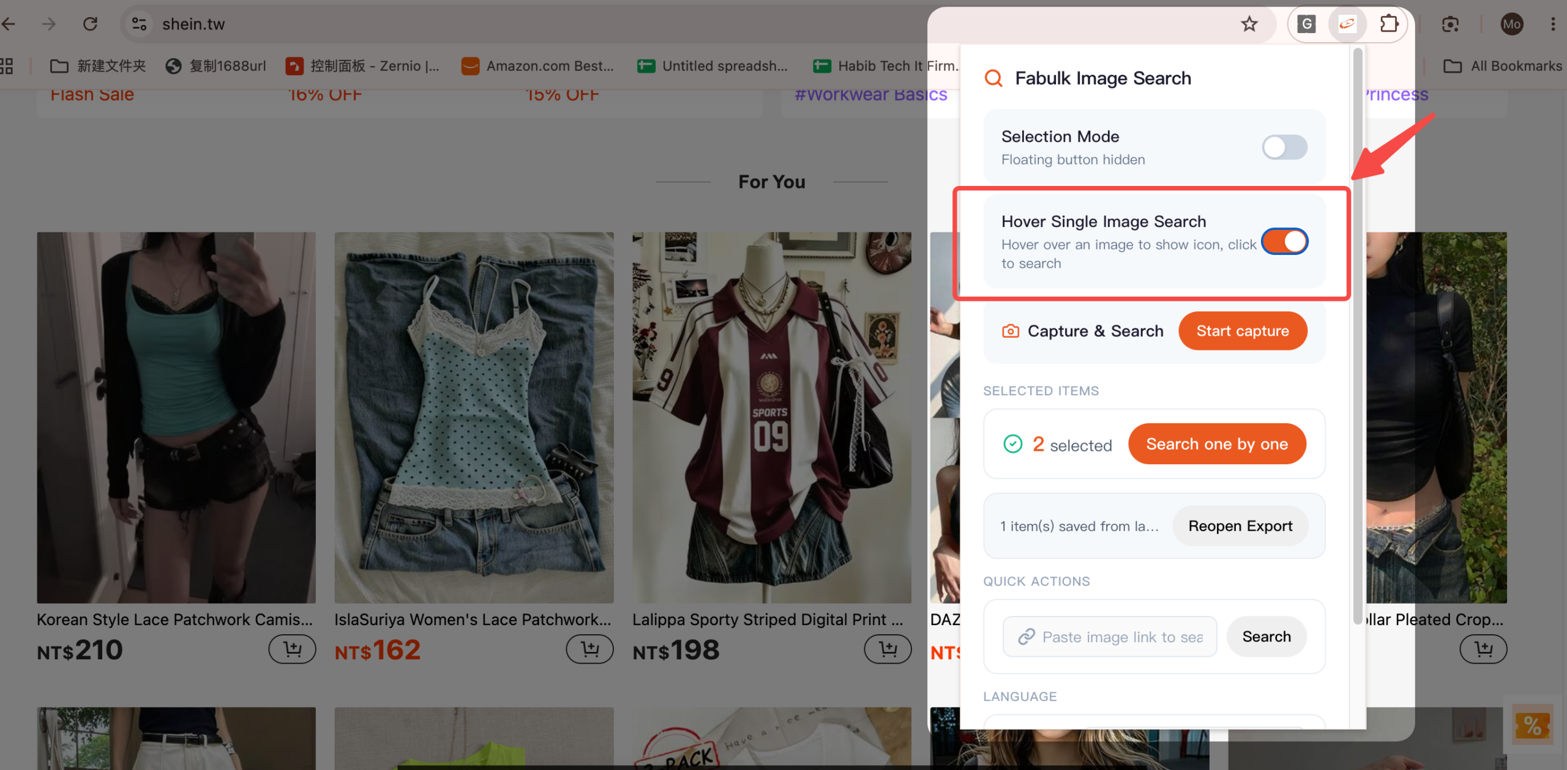Open the Extensions puzzle icon
Screen dimensions: 1567x770
pyautogui.click(x=1389, y=24)
